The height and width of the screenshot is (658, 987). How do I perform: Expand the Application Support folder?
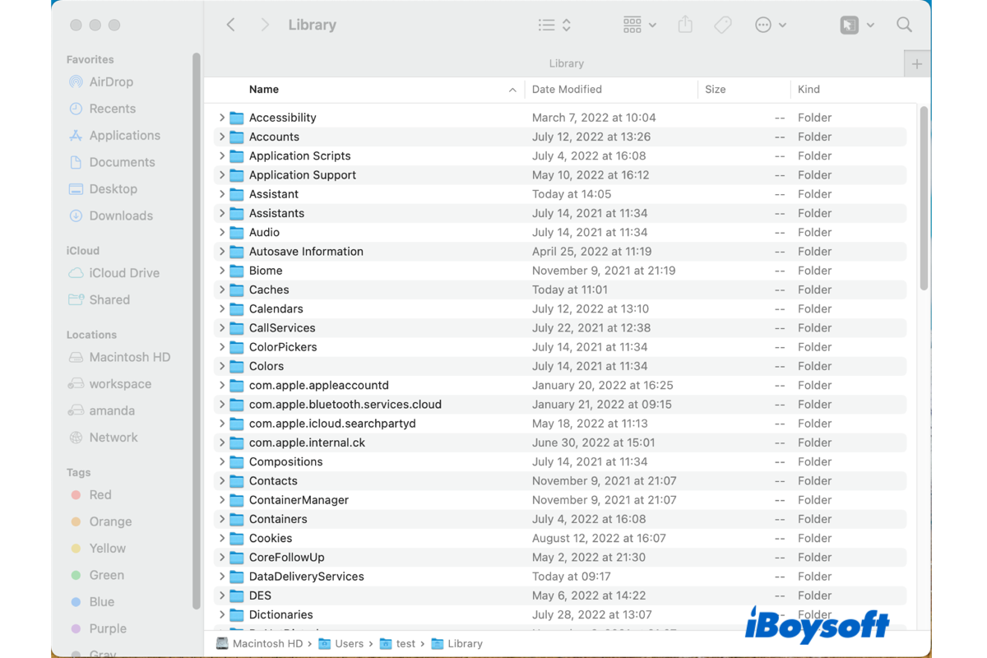(220, 174)
